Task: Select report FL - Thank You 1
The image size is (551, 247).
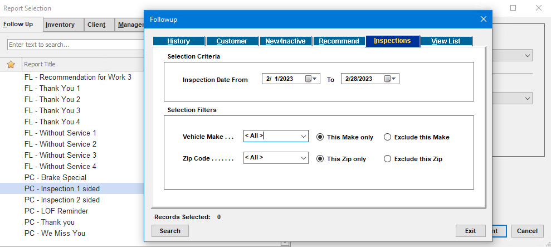Action: [52, 88]
